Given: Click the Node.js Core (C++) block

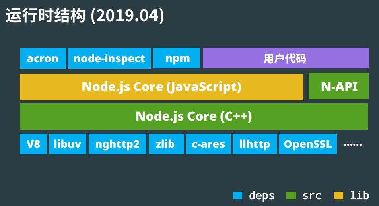Looking at the screenshot, I should [x=194, y=117].
